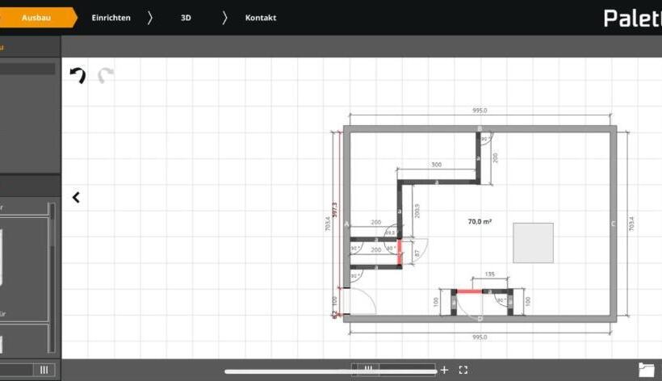Open the 3D view tab

tap(186, 17)
